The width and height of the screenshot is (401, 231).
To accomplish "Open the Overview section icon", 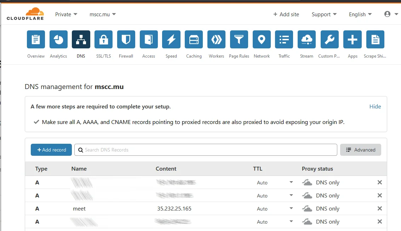I will 36,39.
